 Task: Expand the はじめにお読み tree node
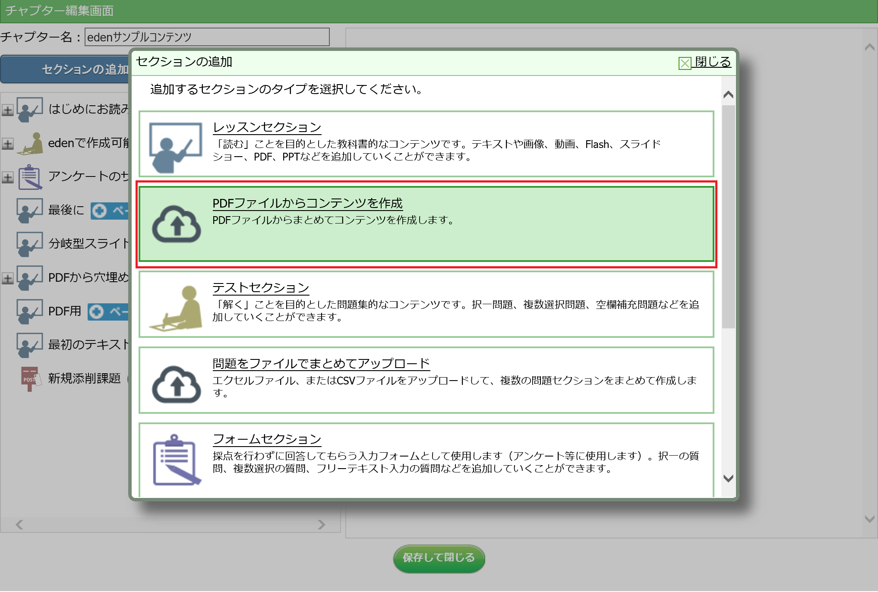point(7,110)
